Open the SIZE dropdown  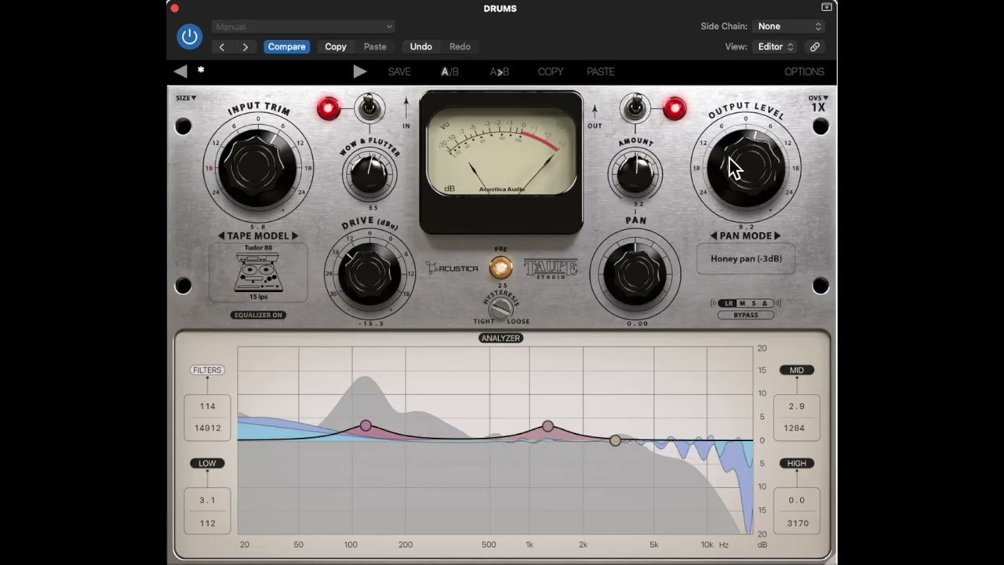pos(186,98)
